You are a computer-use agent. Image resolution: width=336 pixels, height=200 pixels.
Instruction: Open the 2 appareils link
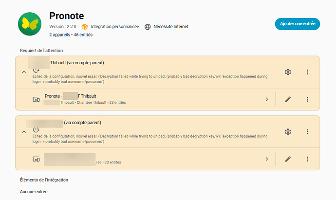[x=59, y=35]
